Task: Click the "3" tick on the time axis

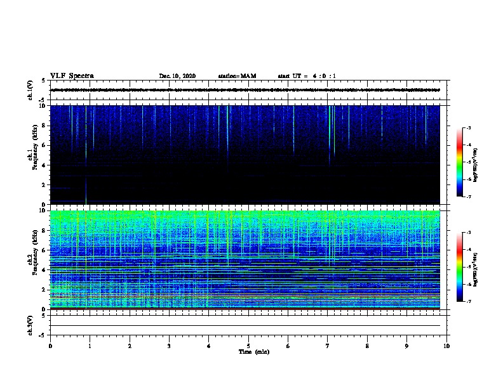Action: pos(169,346)
